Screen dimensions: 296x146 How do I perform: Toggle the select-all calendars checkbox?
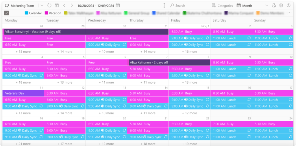[x=7, y=13]
